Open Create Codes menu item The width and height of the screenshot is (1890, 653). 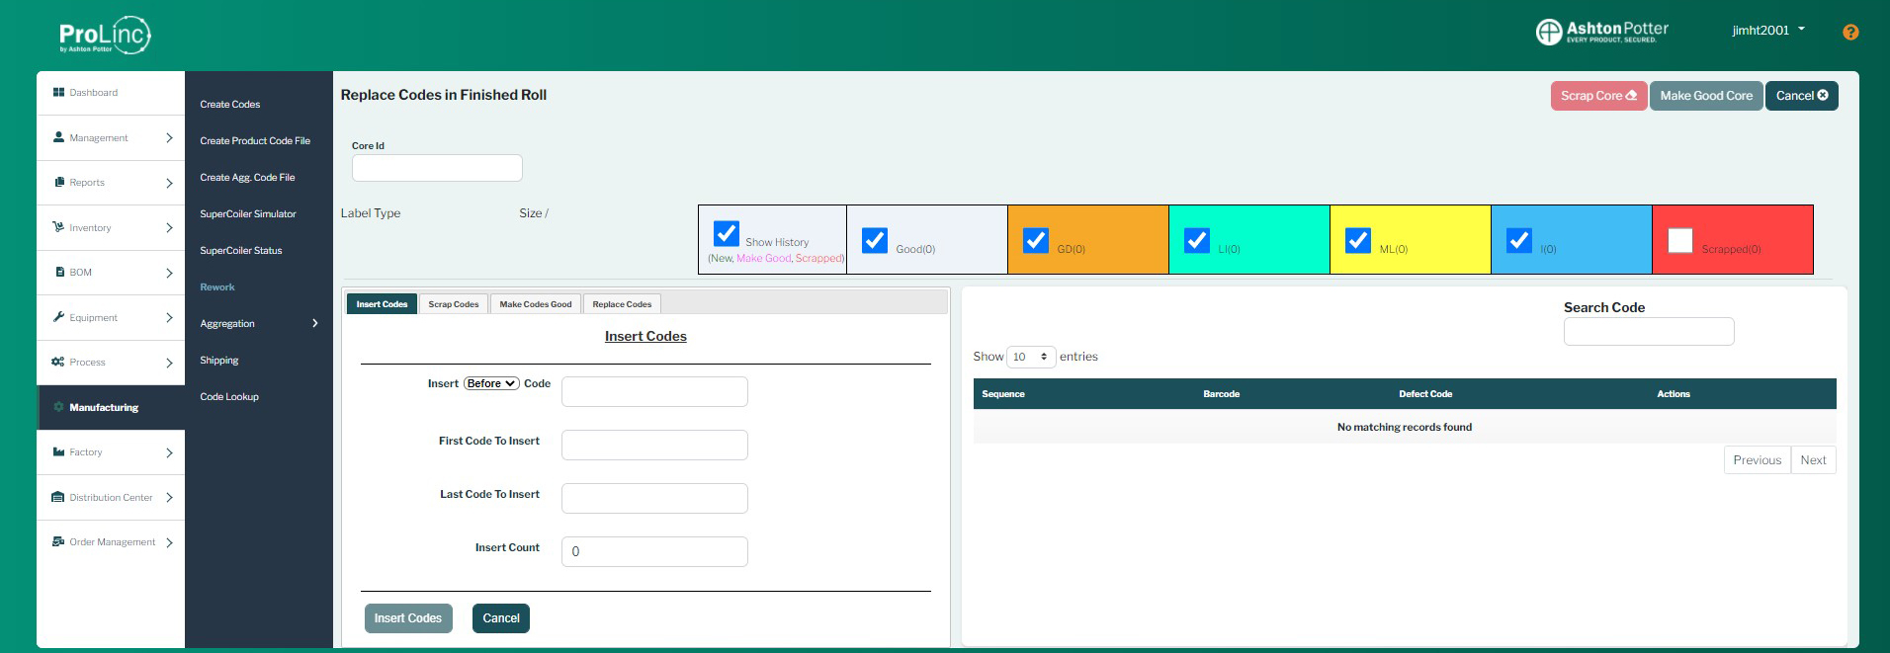[x=230, y=104]
